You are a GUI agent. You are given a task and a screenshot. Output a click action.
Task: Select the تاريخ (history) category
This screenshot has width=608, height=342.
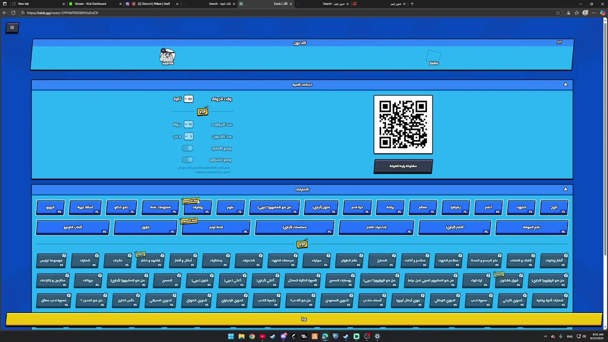point(554,207)
